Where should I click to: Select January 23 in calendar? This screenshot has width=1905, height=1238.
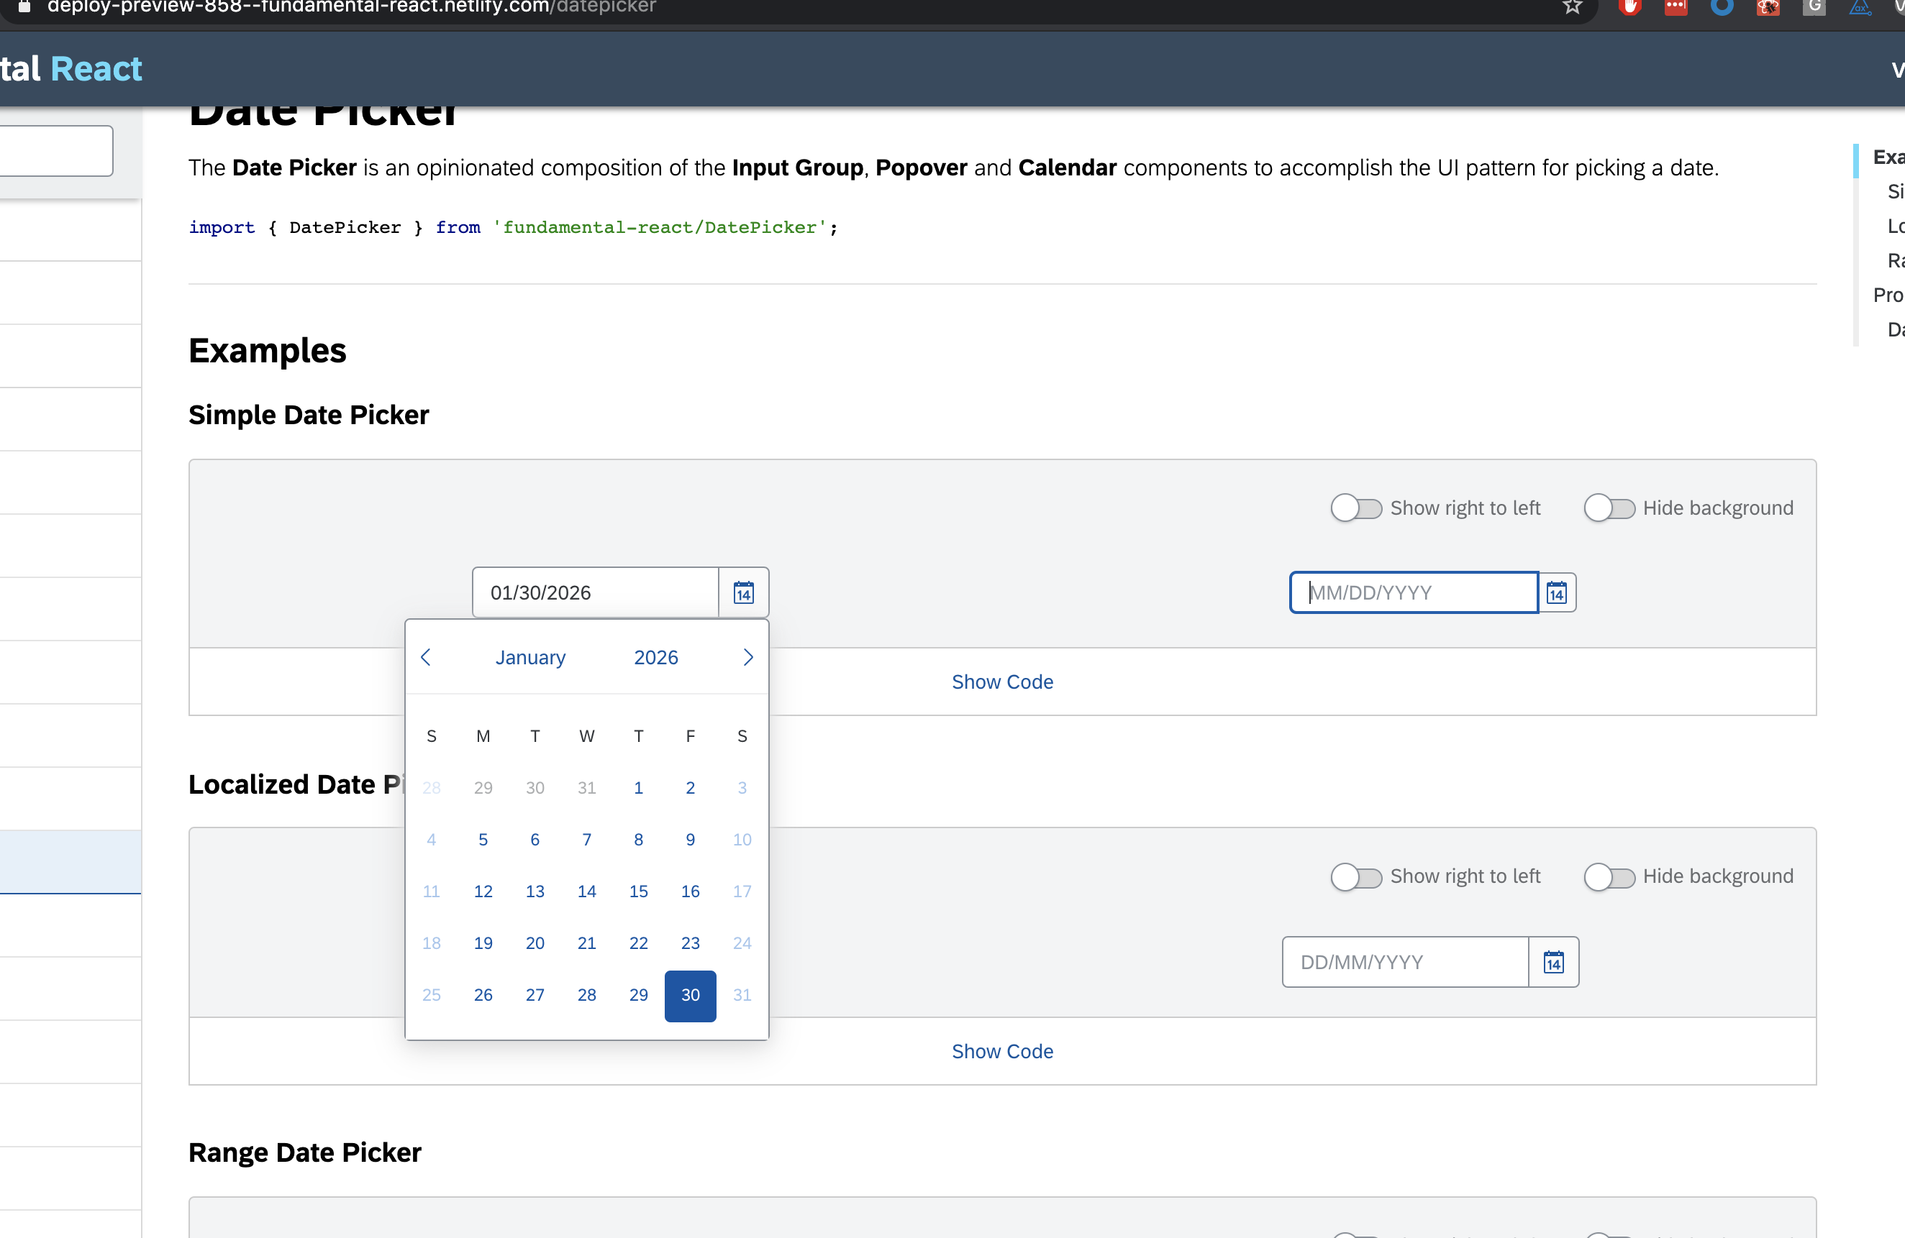point(690,943)
